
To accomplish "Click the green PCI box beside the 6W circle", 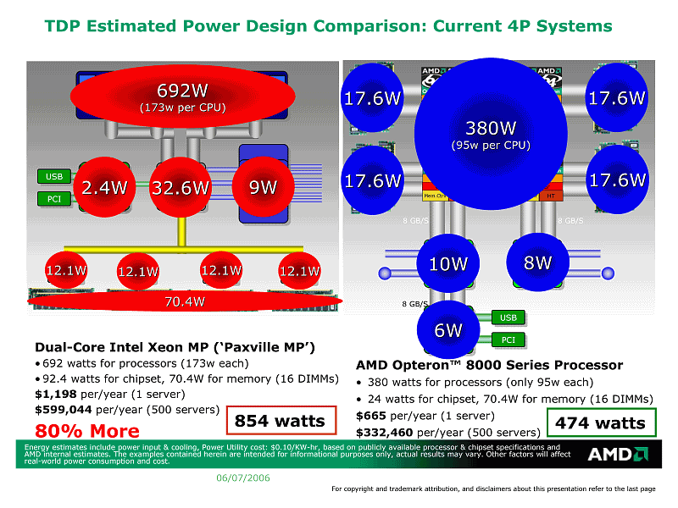I will click(508, 340).
